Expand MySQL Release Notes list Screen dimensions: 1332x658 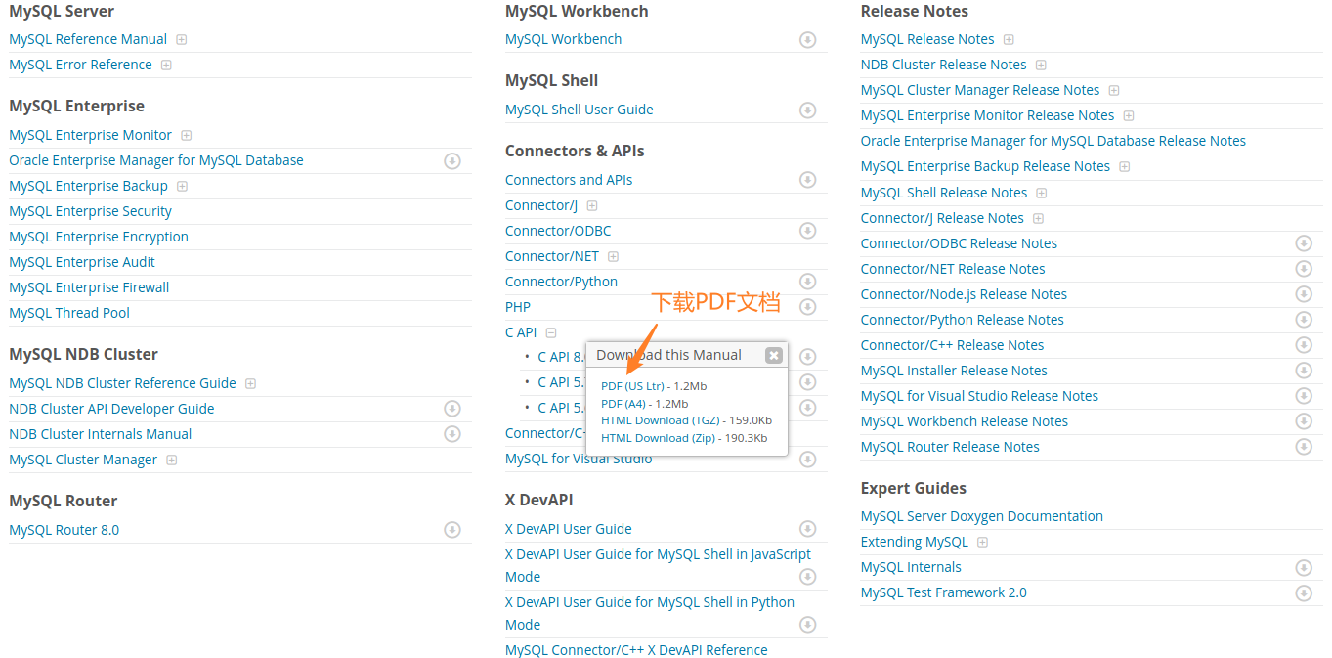tap(1009, 40)
